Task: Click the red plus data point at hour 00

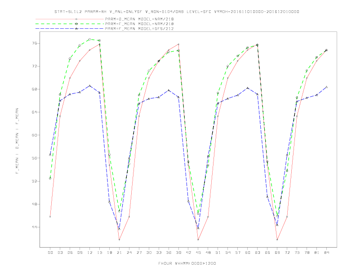Action: point(50,217)
